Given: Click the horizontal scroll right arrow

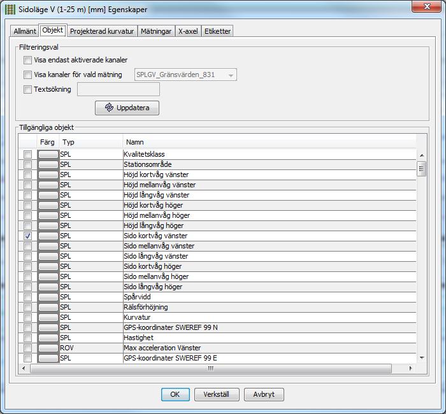Looking at the screenshot, I should pos(410,368).
